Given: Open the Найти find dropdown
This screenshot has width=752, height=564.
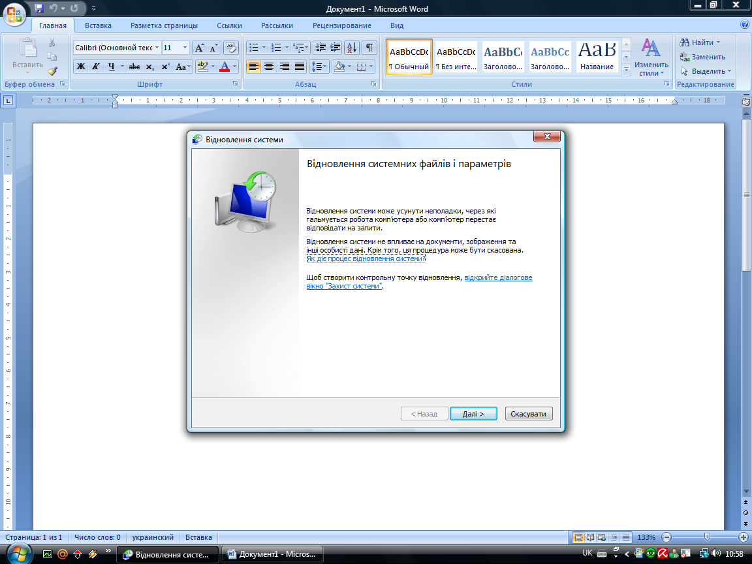Looking at the screenshot, I should [718, 42].
